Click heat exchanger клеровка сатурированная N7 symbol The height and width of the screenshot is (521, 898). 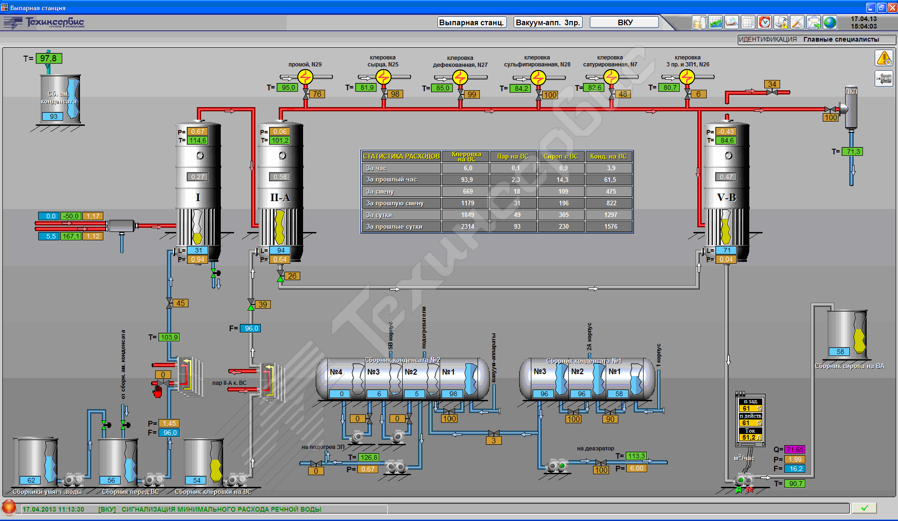pos(611,77)
